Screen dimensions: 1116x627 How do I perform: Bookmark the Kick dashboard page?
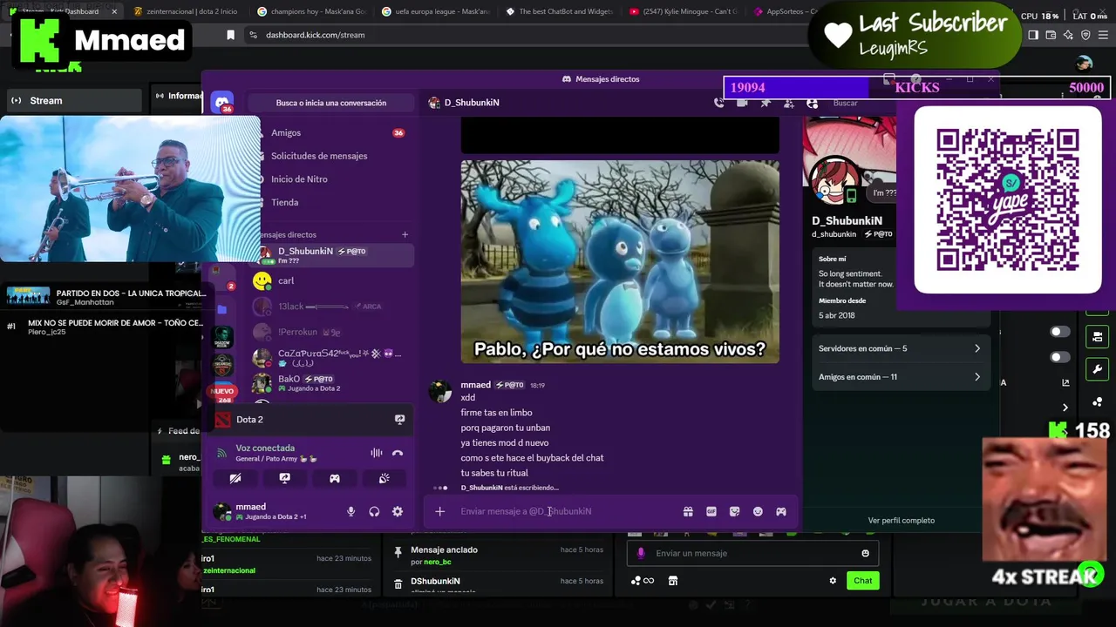click(x=230, y=35)
